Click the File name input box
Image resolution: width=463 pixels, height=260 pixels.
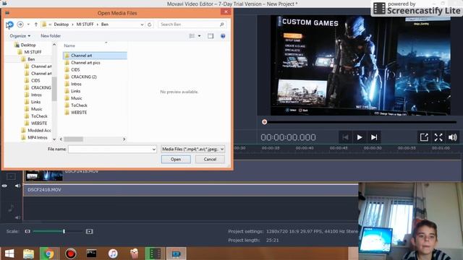point(110,149)
